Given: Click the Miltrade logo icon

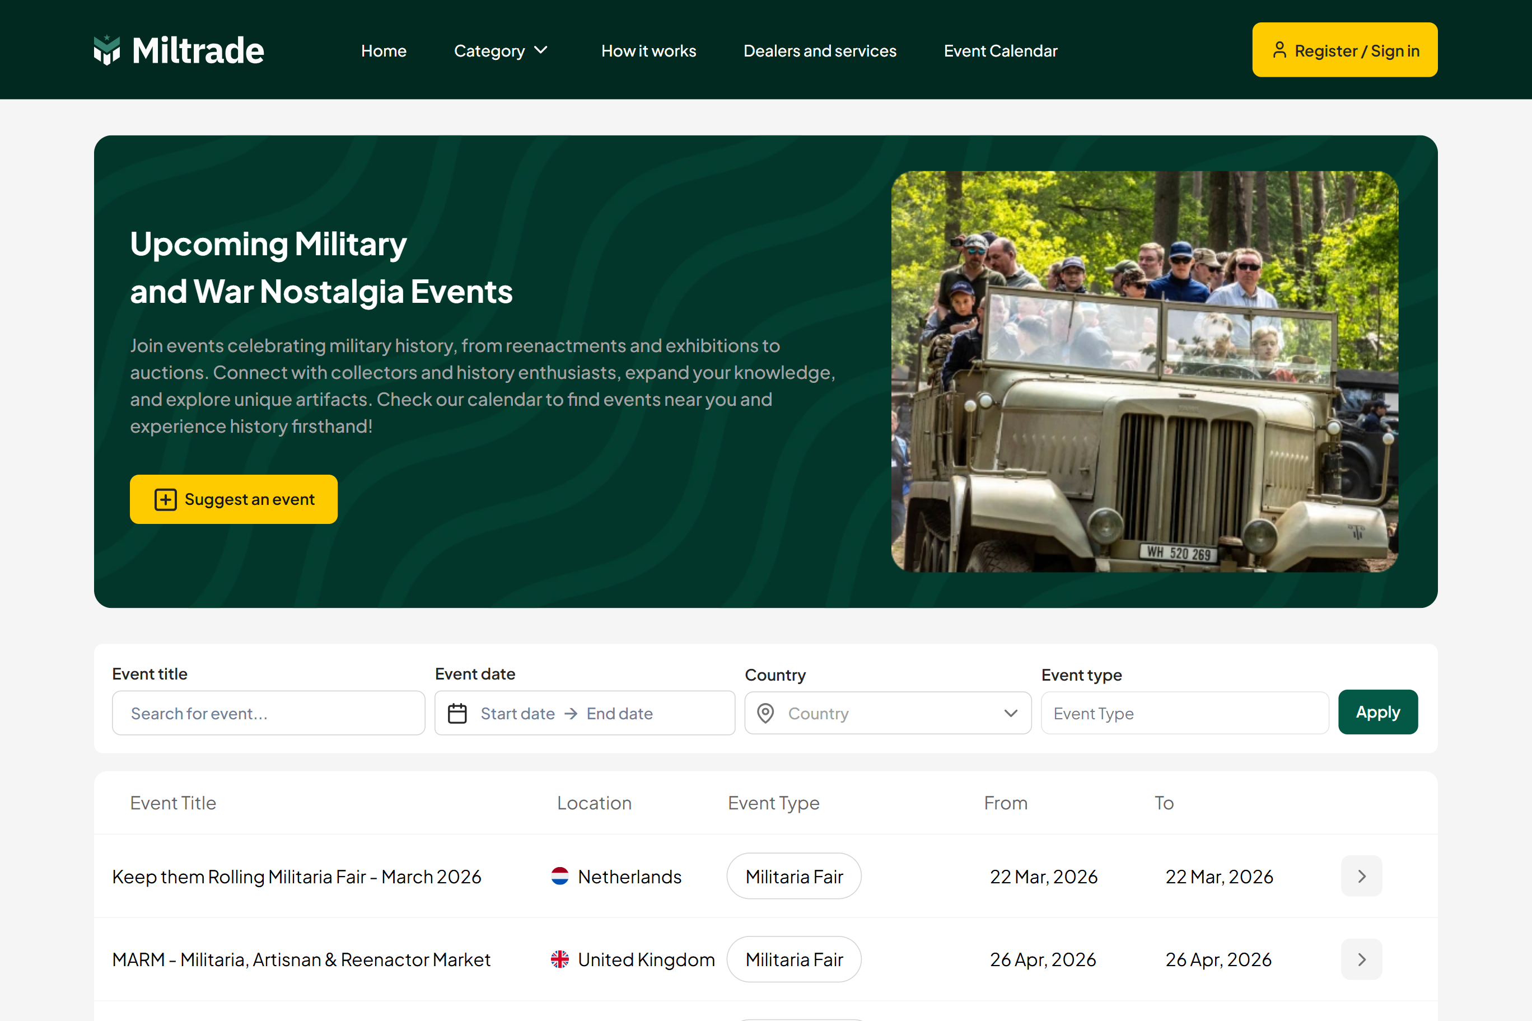Looking at the screenshot, I should [107, 50].
